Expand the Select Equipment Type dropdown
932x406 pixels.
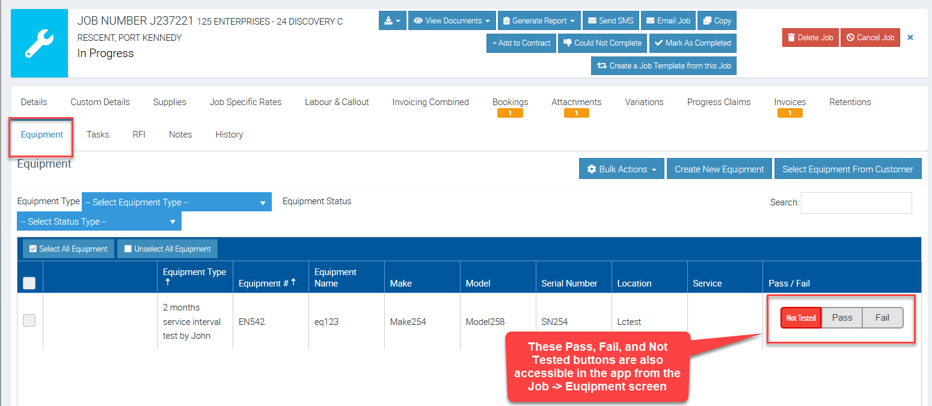[176, 202]
